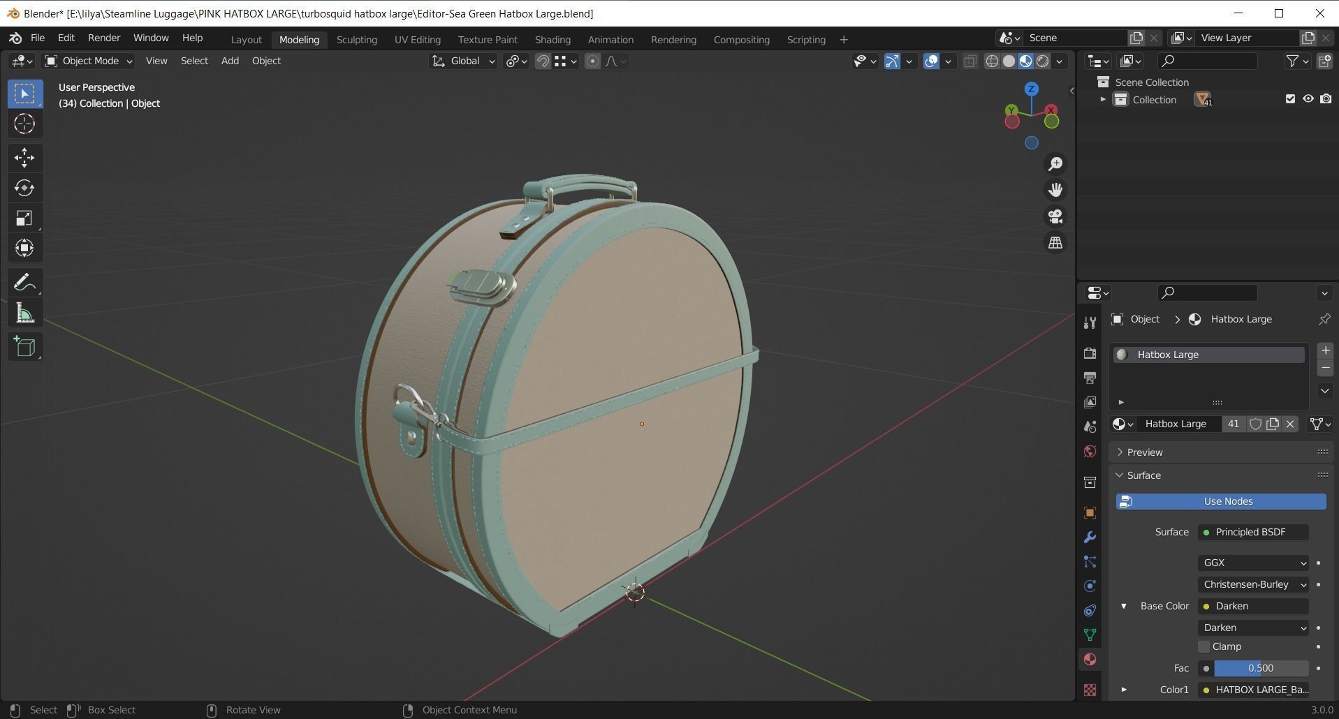
Task: Click the Z axis on navigation gizmo
Action: [x=1031, y=89]
